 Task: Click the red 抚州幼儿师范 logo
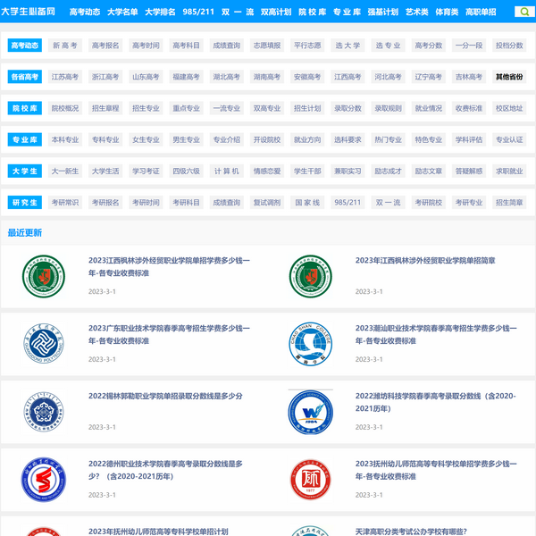(x=311, y=479)
